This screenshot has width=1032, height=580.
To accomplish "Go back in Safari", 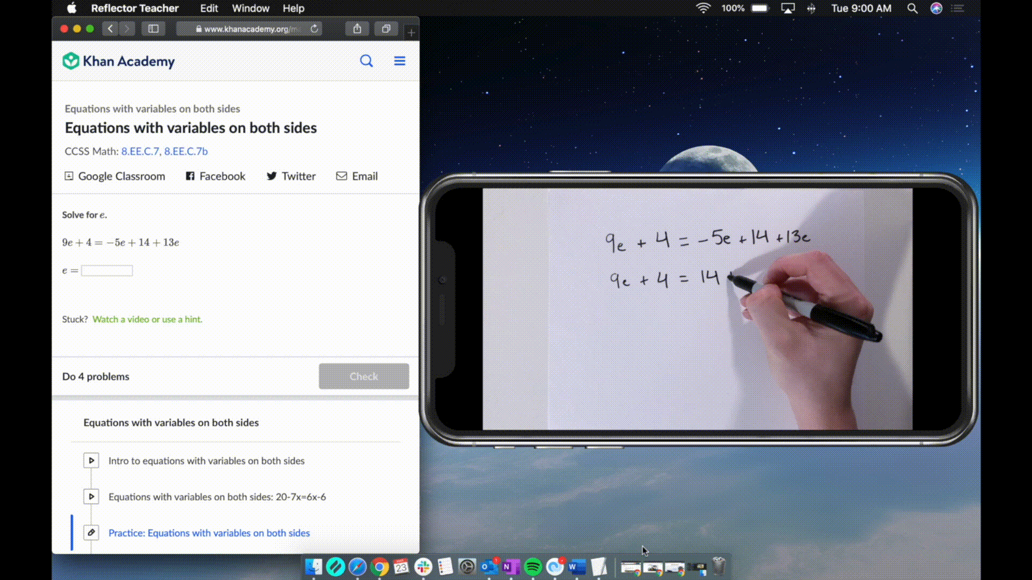I will click(x=110, y=28).
